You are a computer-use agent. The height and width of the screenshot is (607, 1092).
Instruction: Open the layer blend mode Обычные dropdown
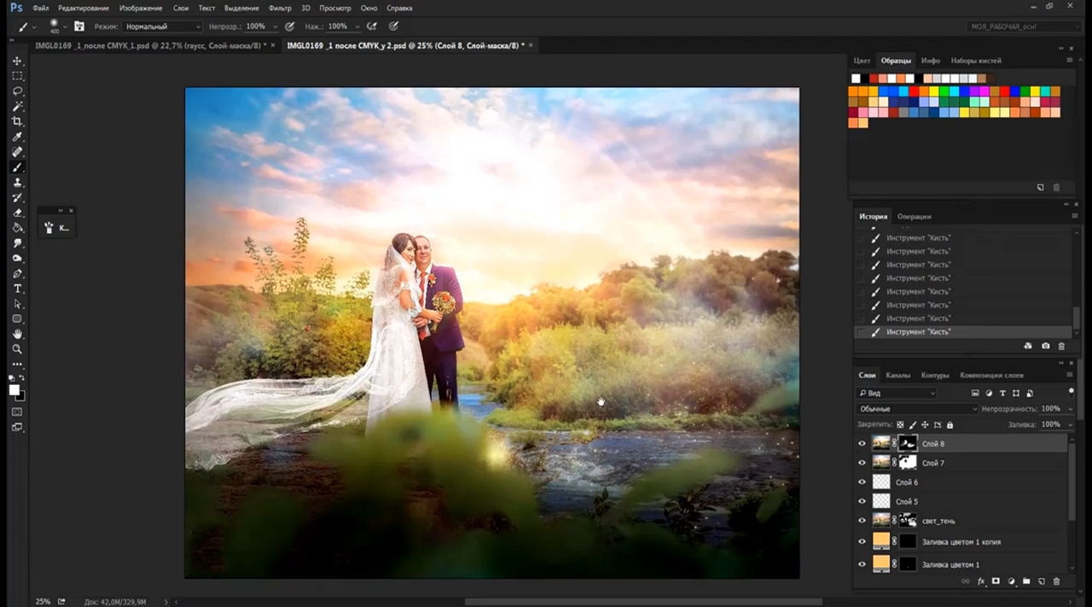[918, 409]
